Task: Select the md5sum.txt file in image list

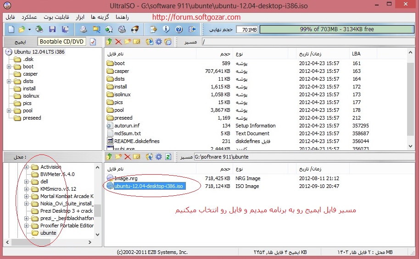Action: click(x=128, y=133)
